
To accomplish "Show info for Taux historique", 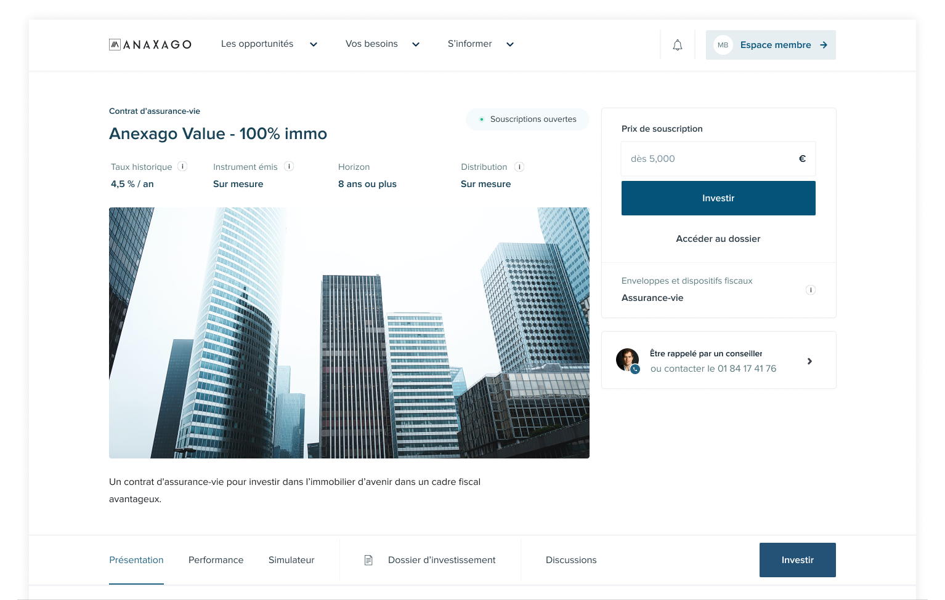I will click(182, 166).
